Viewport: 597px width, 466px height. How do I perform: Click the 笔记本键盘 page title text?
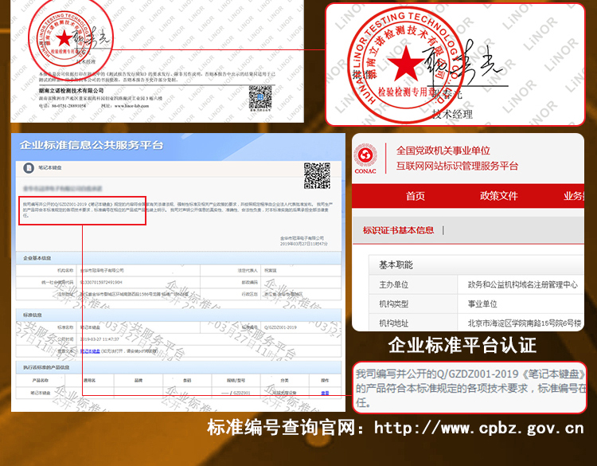pos(50,167)
